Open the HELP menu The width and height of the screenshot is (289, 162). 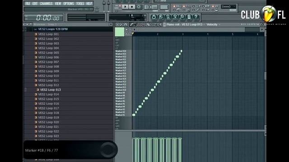(89, 4)
